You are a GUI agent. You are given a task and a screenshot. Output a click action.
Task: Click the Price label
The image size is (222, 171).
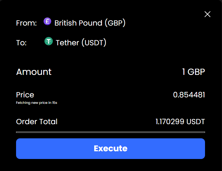(25, 95)
